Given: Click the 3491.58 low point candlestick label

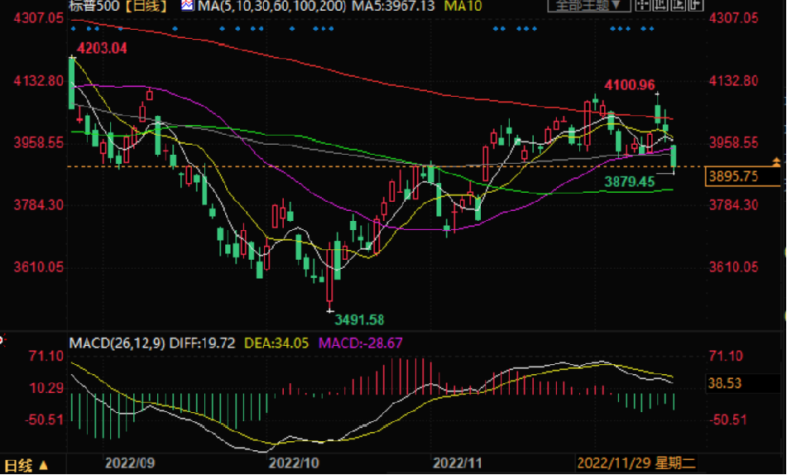Looking at the screenshot, I should coord(359,319).
